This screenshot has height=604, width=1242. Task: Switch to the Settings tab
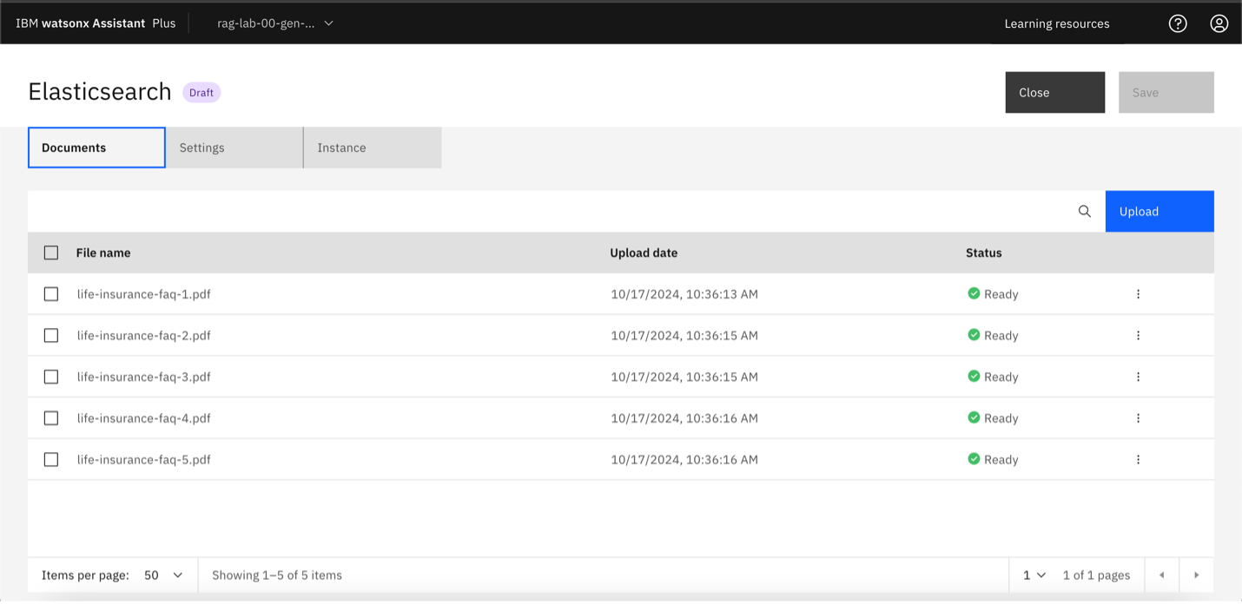point(234,148)
